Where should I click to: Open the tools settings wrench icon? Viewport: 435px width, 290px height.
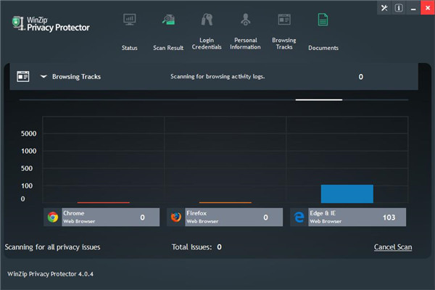click(384, 8)
